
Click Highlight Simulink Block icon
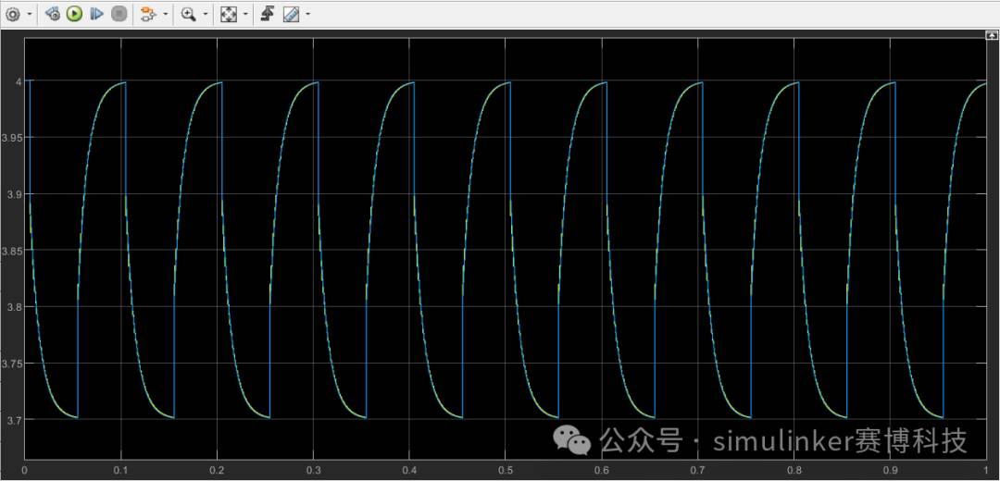148,13
